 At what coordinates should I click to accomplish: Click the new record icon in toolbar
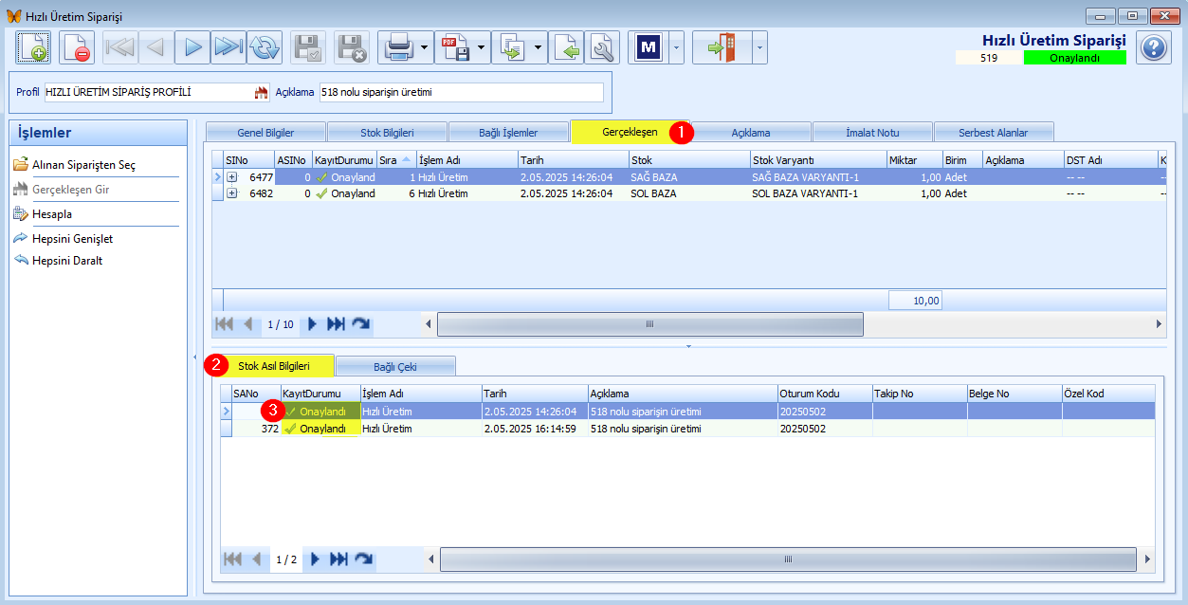point(33,46)
